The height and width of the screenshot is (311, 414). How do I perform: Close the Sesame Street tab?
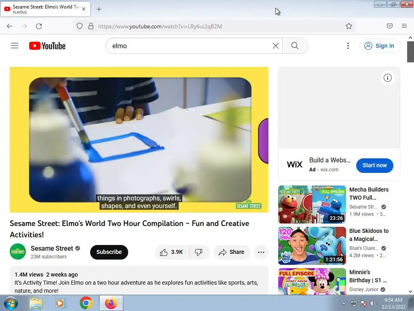coord(84,9)
